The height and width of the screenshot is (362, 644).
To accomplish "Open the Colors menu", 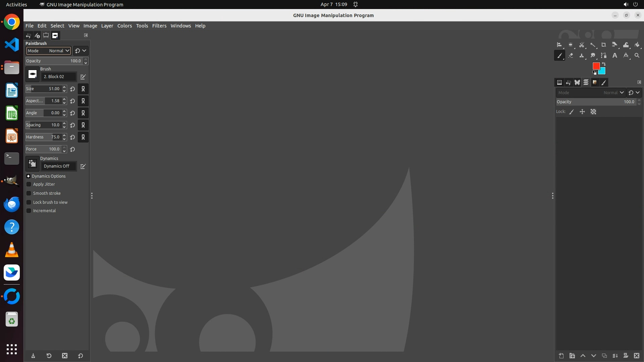I will click(x=124, y=26).
